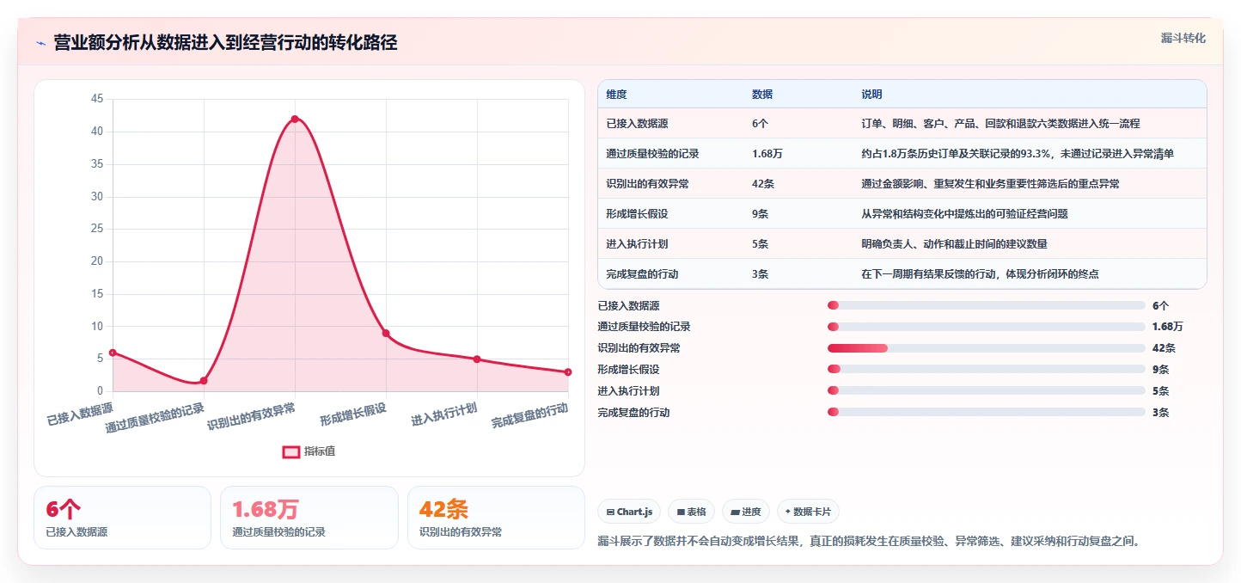Image resolution: width=1241 pixels, height=583 pixels.
Task: Click description starting 约占1.8万条历史订单
Action: pos(1018,154)
